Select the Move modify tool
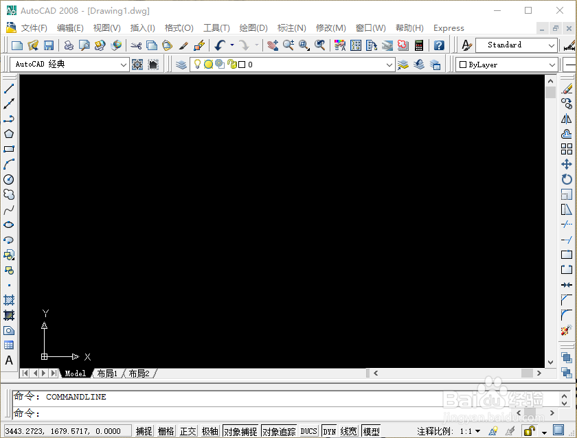 (567, 164)
